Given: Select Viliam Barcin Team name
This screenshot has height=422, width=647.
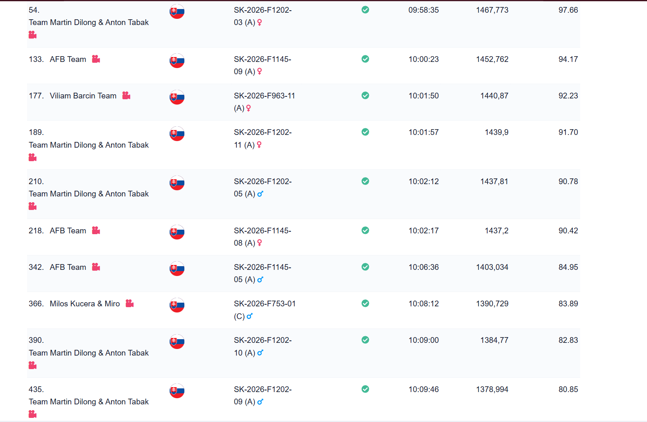Looking at the screenshot, I should (83, 96).
